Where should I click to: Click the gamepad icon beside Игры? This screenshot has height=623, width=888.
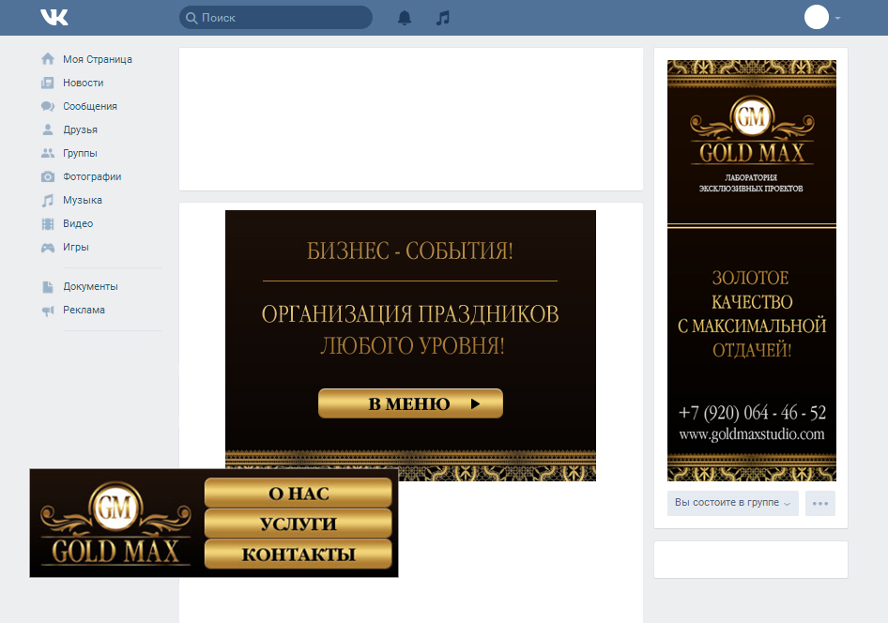coord(48,248)
